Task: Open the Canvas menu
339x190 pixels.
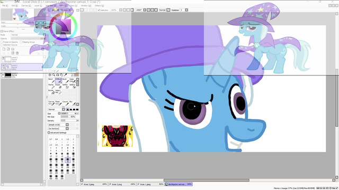Action: click(x=25, y=6)
